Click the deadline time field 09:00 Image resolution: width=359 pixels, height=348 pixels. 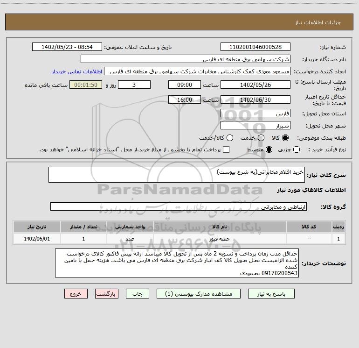tap(185, 85)
